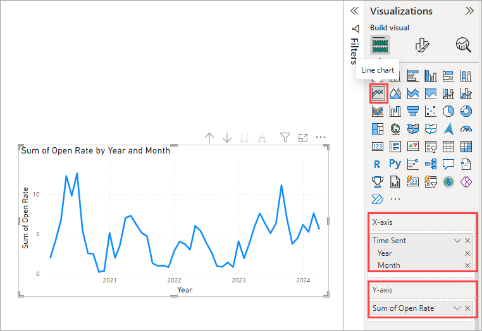This screenshot has height=331, width=482.
Task: Open Sum of Open Rate dropdown chevron
Action: (x=457, y=308)
